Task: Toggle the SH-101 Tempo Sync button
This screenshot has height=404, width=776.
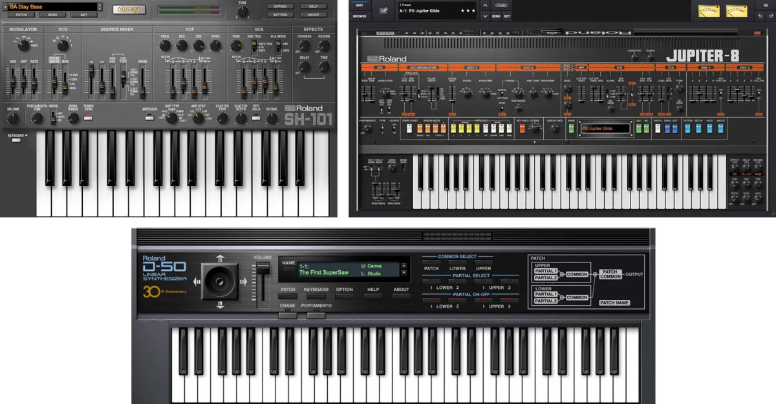Action: (89, 117)
